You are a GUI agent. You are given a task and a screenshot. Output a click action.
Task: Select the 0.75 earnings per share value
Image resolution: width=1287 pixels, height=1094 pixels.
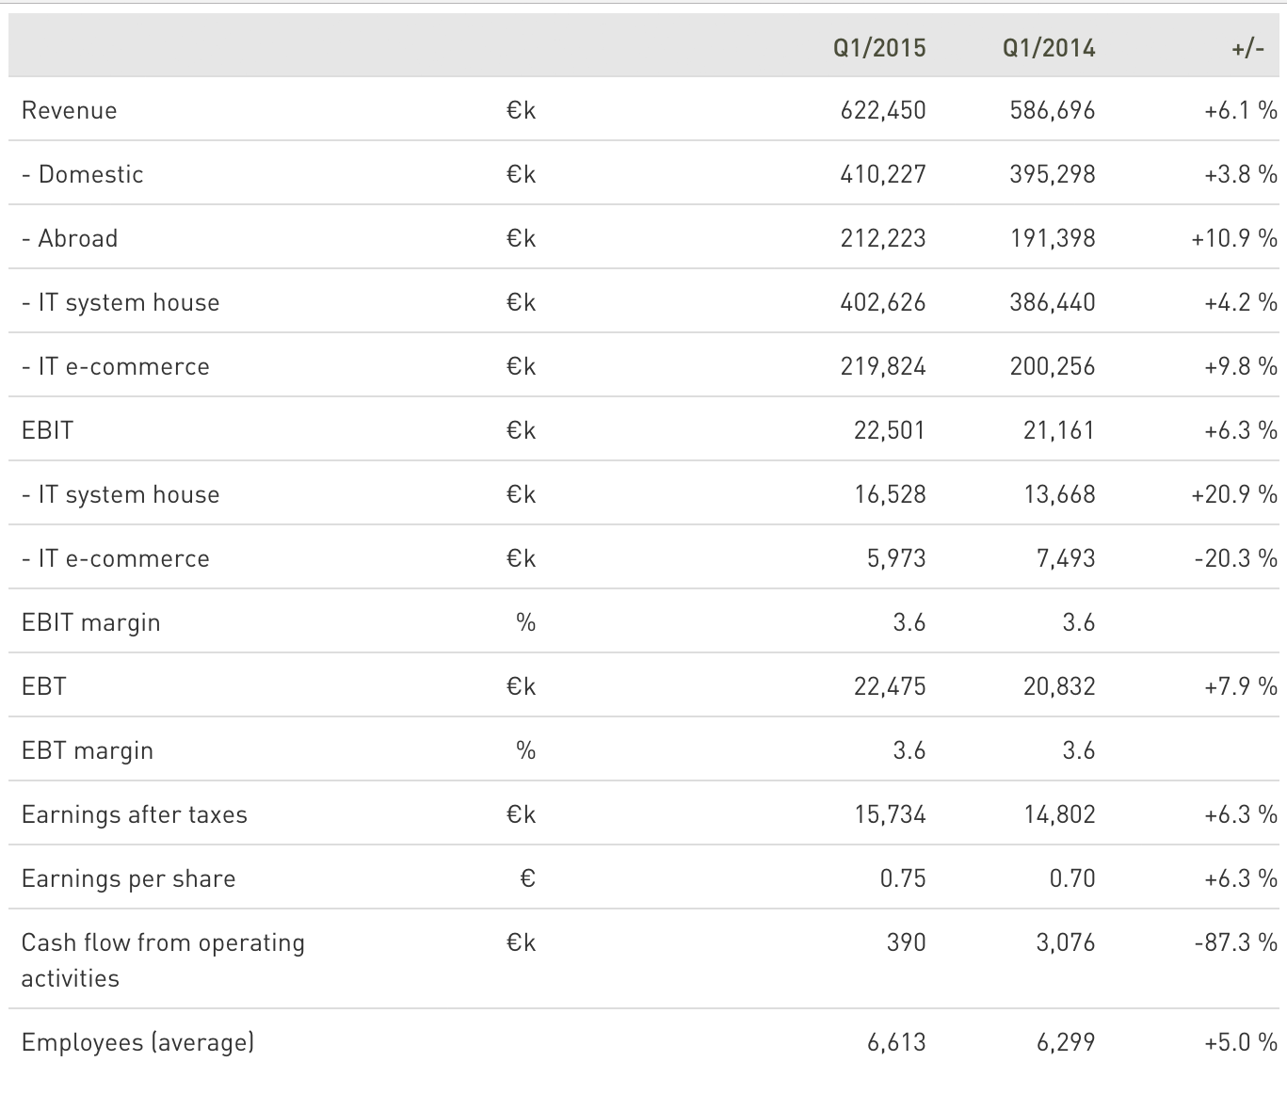click(x=902, y=878)
